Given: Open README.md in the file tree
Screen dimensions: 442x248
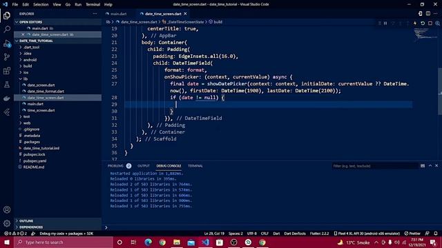Looking at the screenshot, I should [x=34, y=167].
